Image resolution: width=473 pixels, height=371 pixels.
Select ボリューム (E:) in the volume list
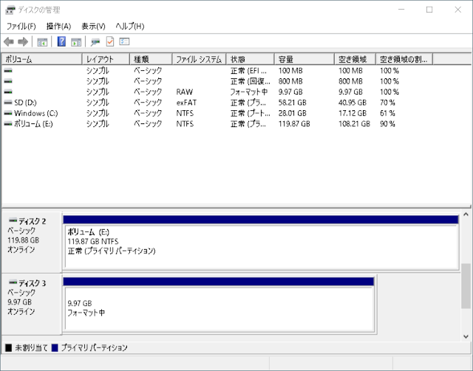coord(33,123)
